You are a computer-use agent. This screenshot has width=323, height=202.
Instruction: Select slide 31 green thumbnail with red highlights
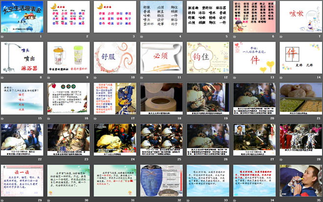[x=115, y=181]
